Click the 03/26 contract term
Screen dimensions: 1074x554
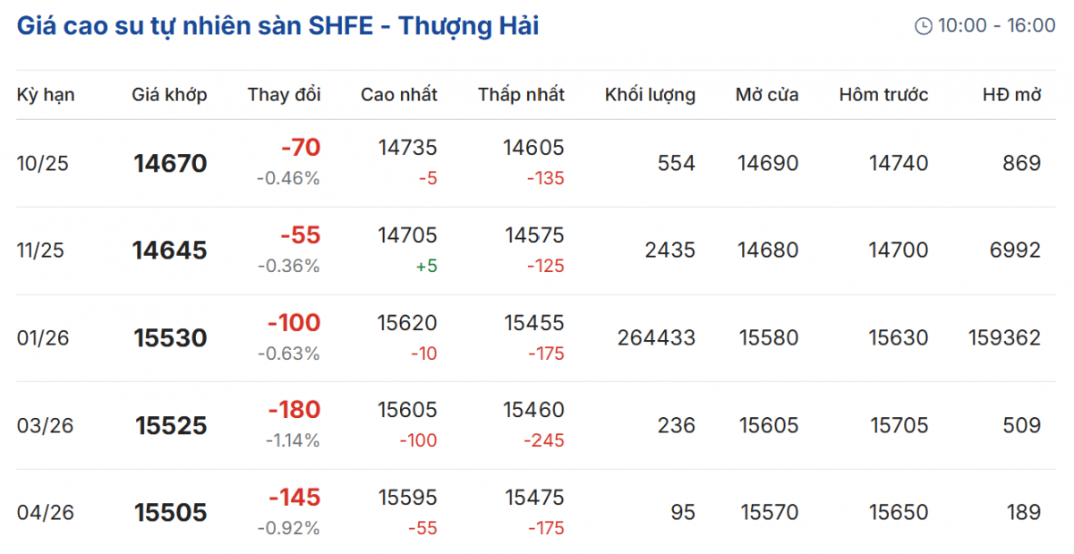43,426
